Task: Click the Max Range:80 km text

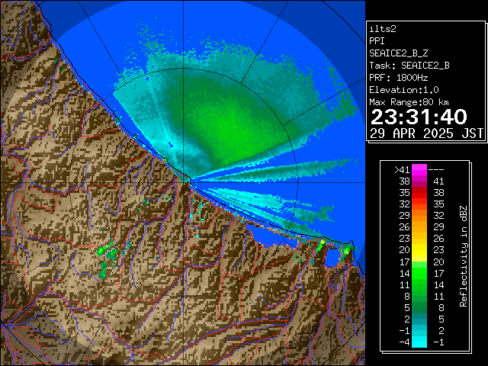Action: click(x=409, y=102)
